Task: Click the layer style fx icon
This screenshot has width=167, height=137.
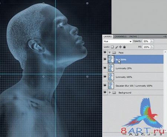Action: pos(131,134)
